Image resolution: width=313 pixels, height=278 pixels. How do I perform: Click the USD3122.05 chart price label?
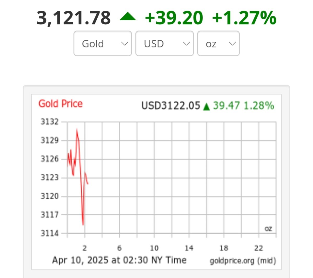pyautogui.click(x=171, y=106)
